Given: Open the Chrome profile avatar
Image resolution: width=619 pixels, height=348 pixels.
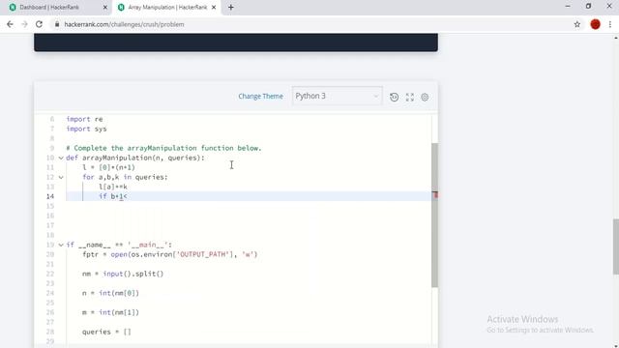Looking at the screenshot, I should tap(596, 24).
